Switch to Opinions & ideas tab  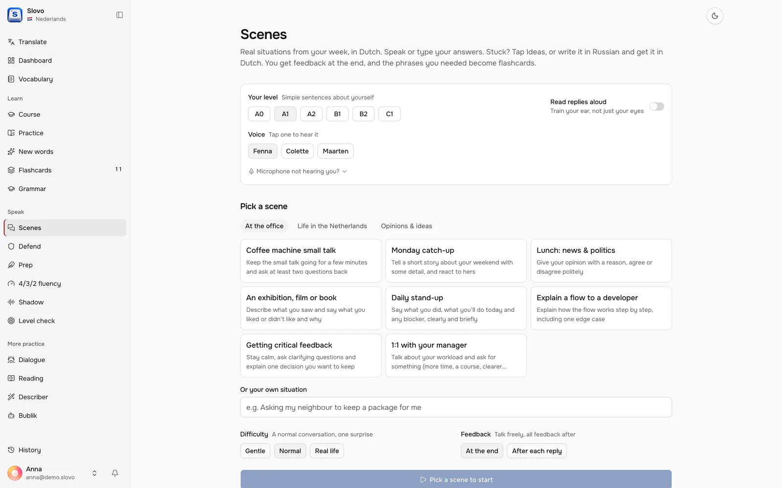pyautogui.click(x=406, y=226)
